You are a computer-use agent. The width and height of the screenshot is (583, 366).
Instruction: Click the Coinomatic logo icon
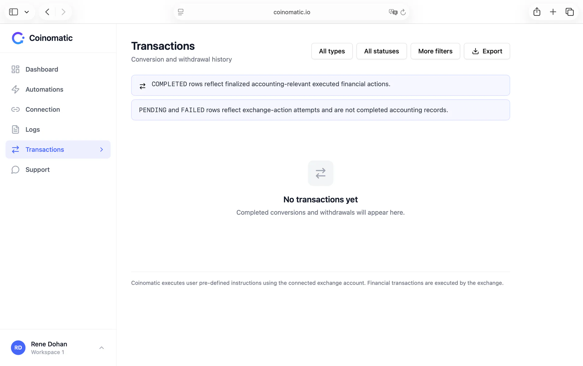point(18,38)
